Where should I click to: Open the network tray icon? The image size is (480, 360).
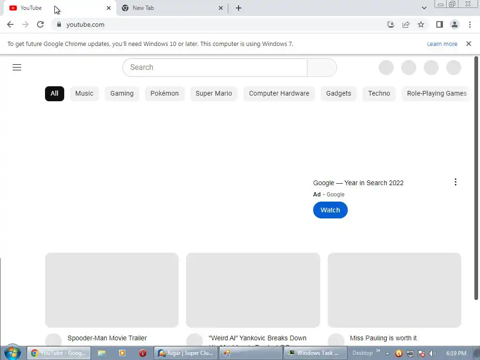click(x=410, y=353)
